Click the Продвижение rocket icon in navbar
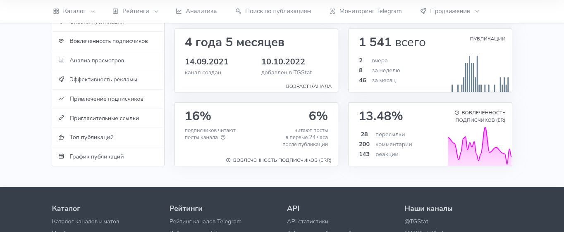This screenshot has height=232, width=564. [x=423, y=11]
